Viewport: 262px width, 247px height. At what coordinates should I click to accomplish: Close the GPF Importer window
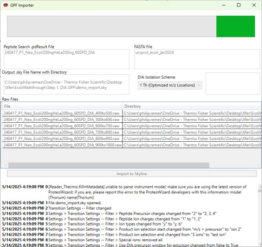pos(254,5)
